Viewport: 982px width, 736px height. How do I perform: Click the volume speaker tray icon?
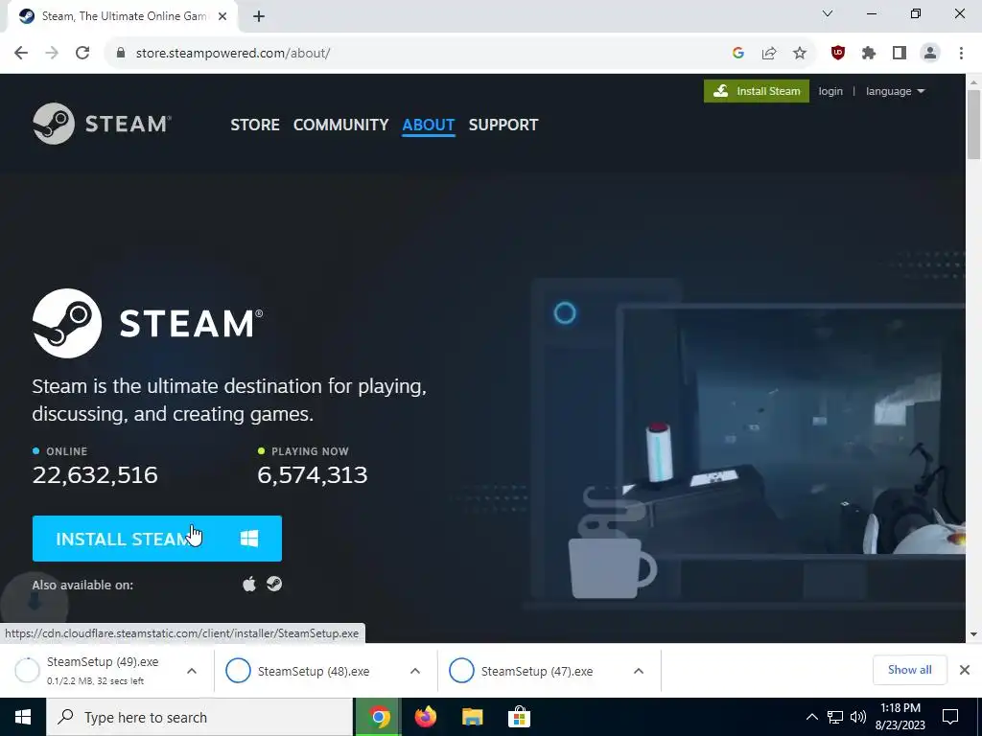tap(858, 717)
